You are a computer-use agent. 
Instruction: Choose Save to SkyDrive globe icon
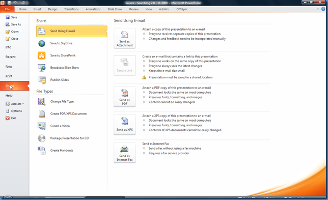click(x=42, y=43)
